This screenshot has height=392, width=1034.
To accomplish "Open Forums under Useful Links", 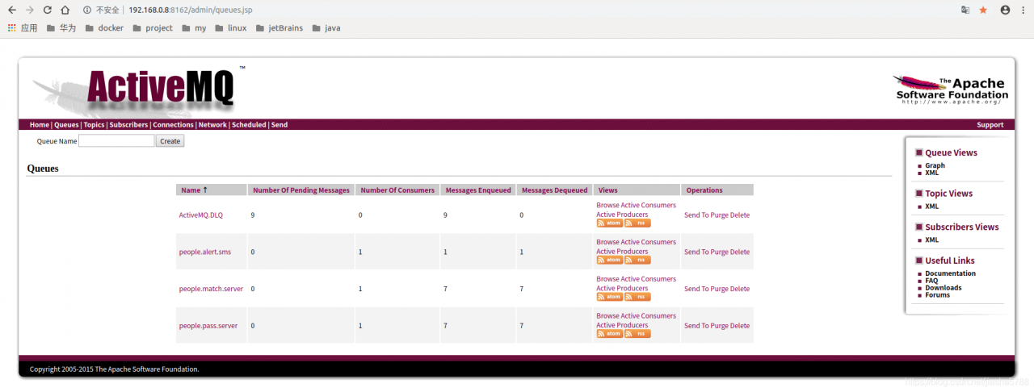I will (x=937, y=295).
